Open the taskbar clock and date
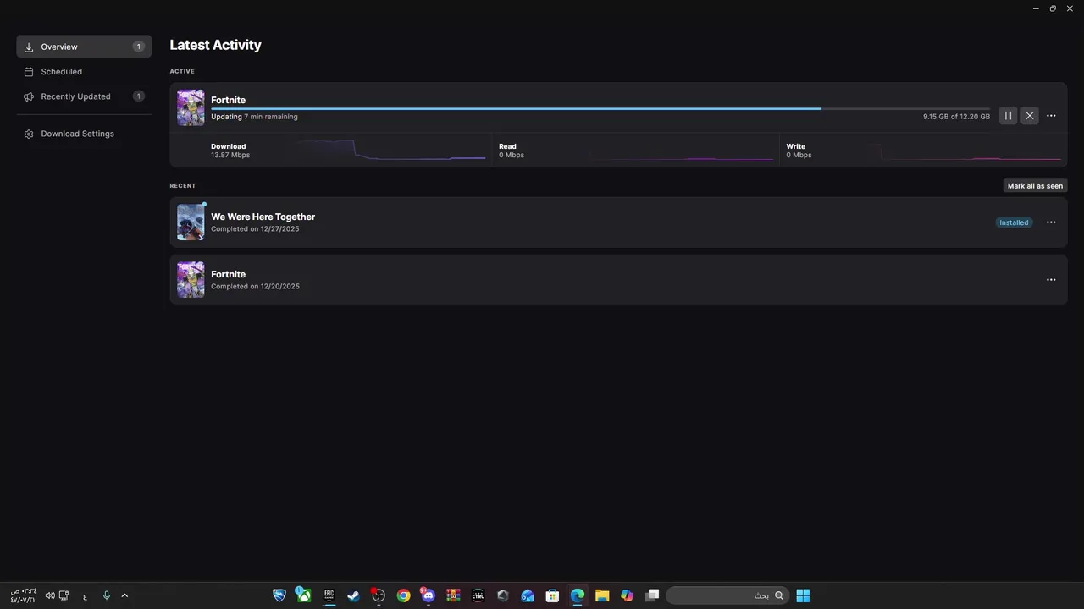This screenshot has height=609, width=1084. click(23, 595)
